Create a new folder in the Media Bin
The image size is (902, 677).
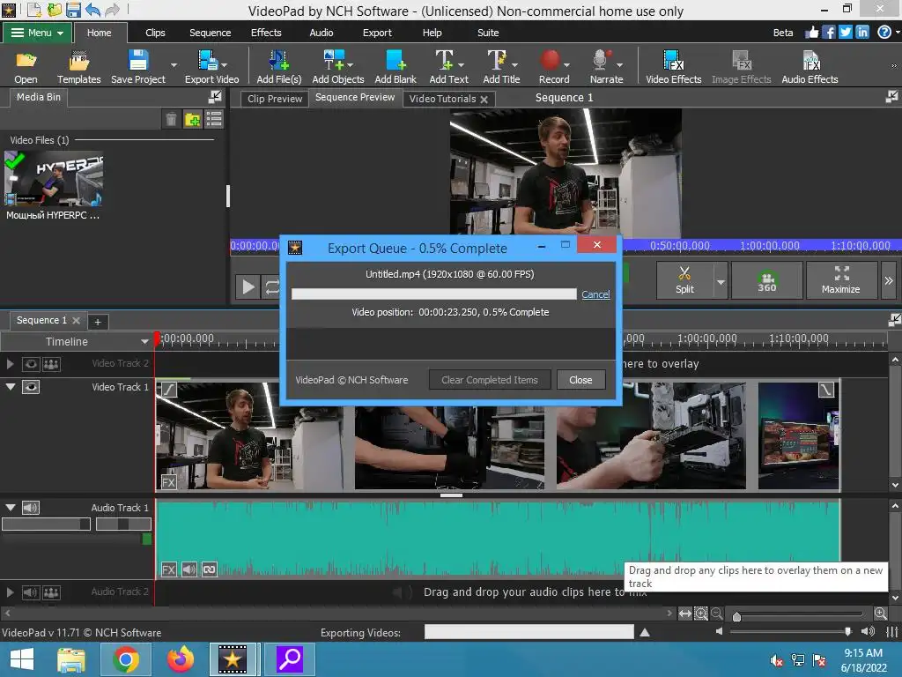192,119
